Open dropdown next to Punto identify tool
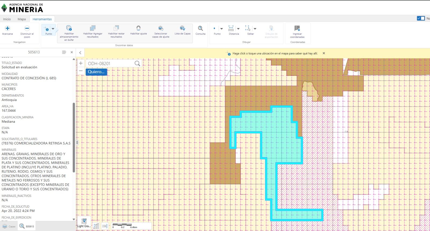The image size is (430, 231). tap(53, 29)
